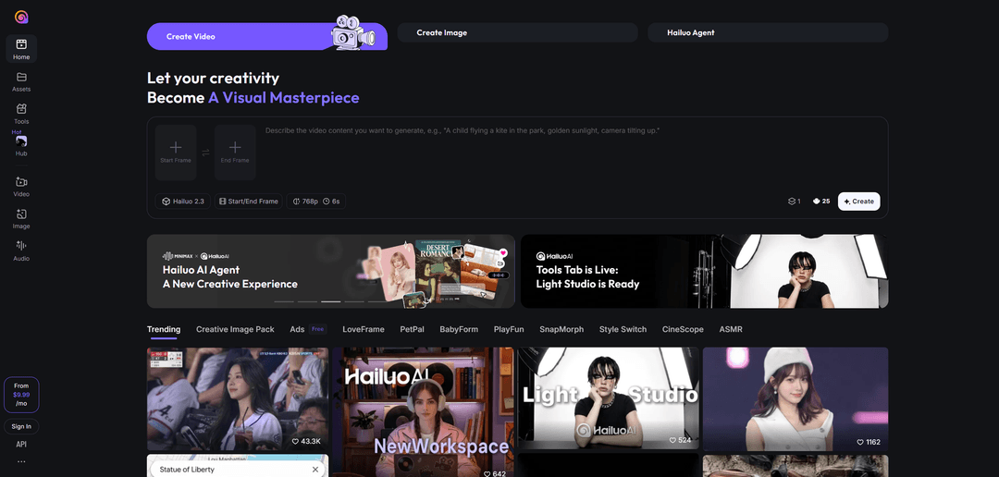The height and width of the screenshot is (477, 999).
Task: Open the Start/End Frame mode selector
Action: pyautogui.click(x=249, y=202)
